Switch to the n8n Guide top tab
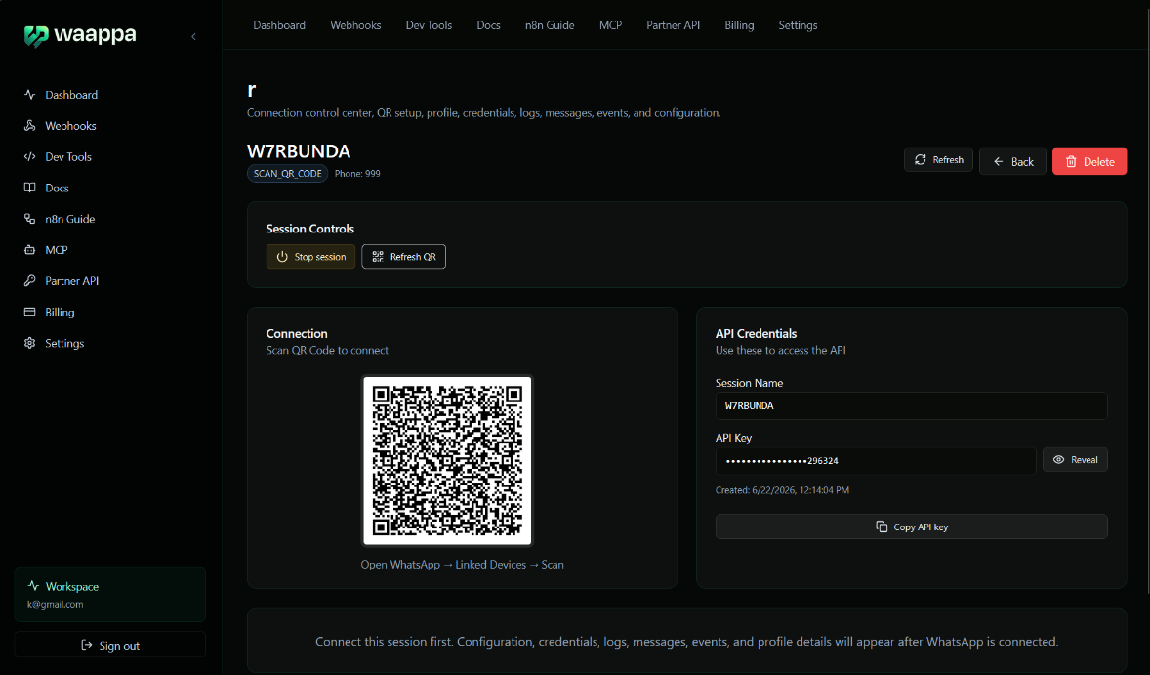This screenshot has height=675, width=1150. 550,25
